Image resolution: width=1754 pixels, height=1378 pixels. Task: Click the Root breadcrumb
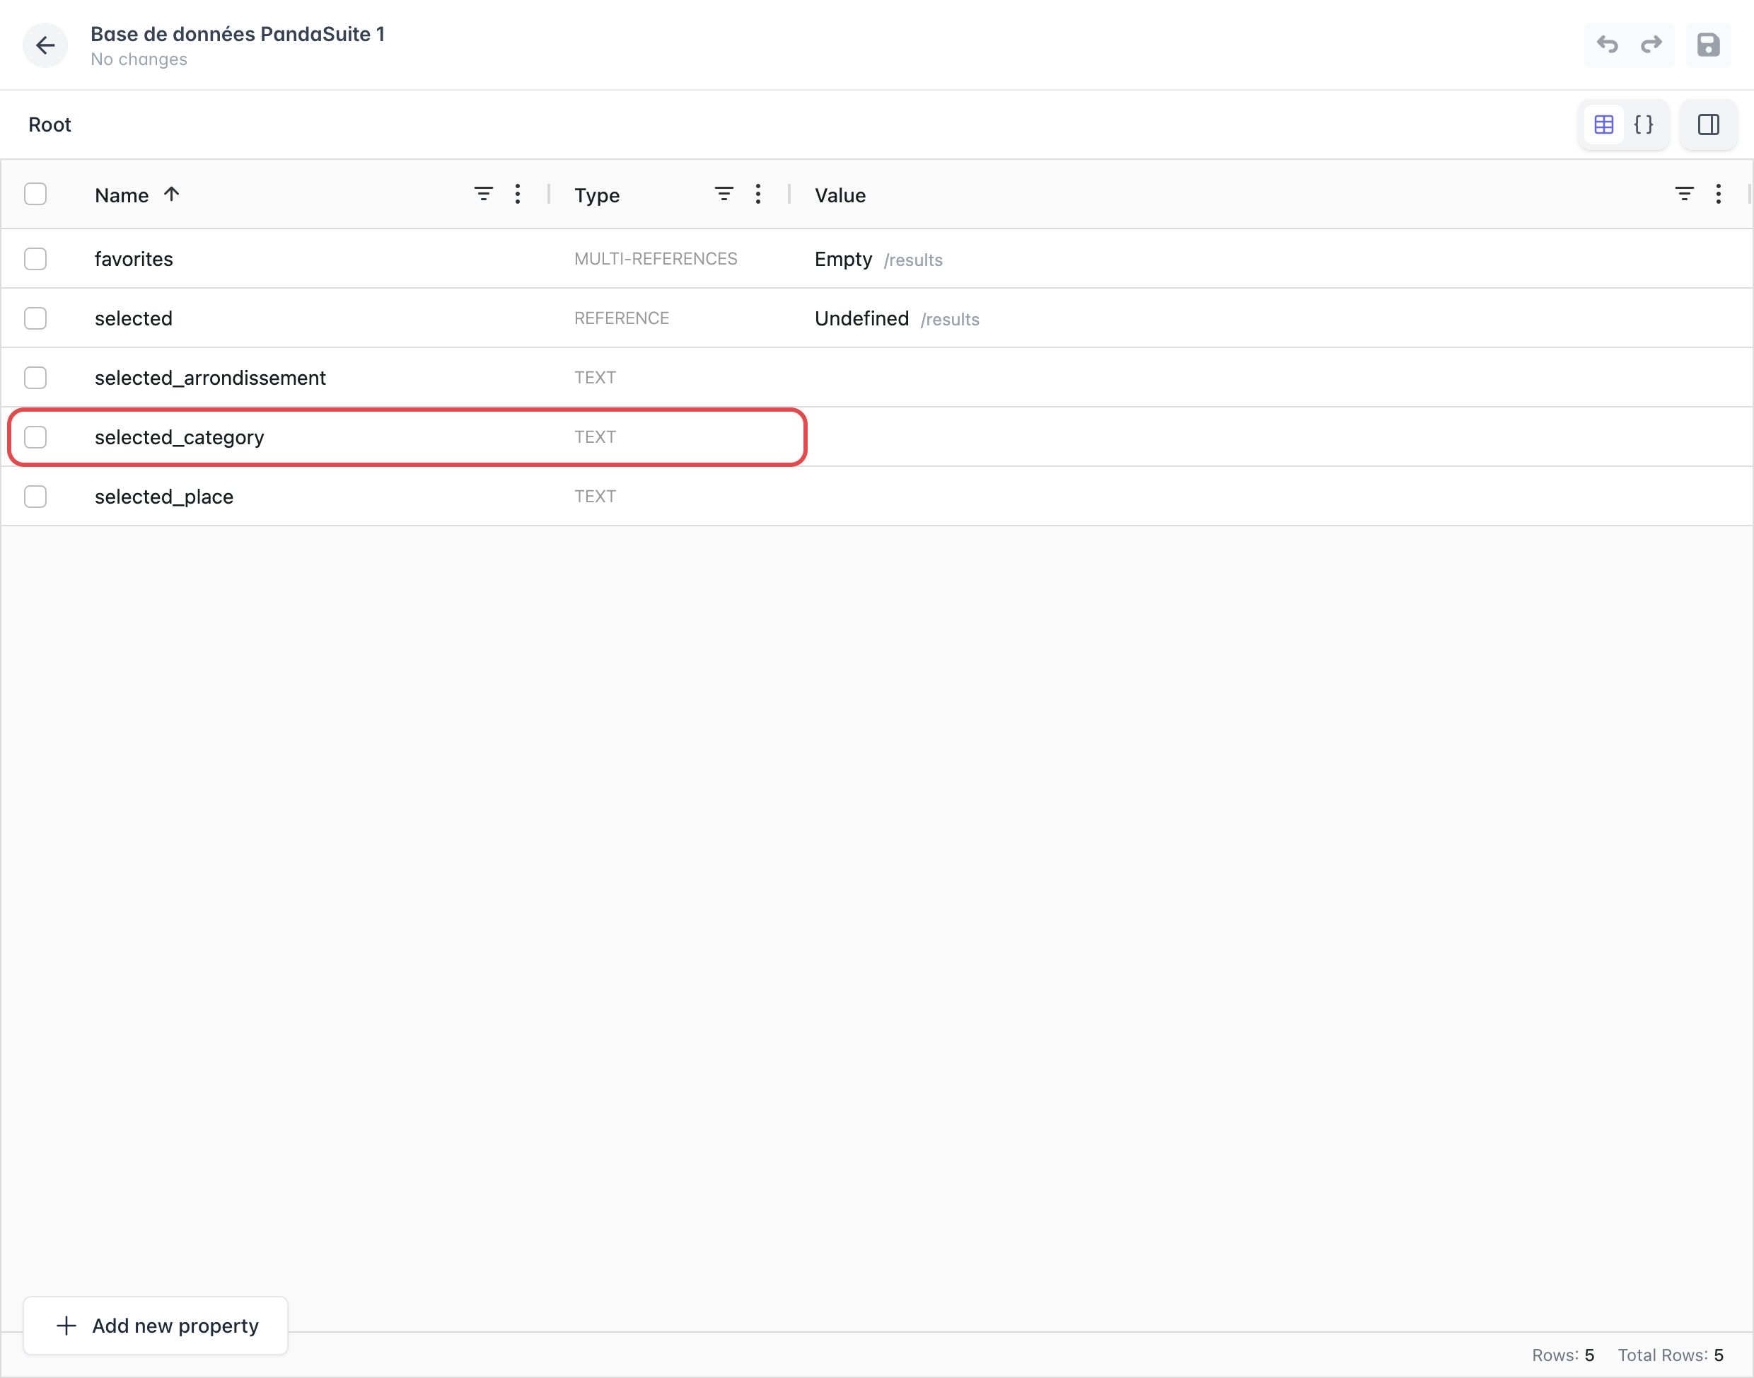(50, 125)
